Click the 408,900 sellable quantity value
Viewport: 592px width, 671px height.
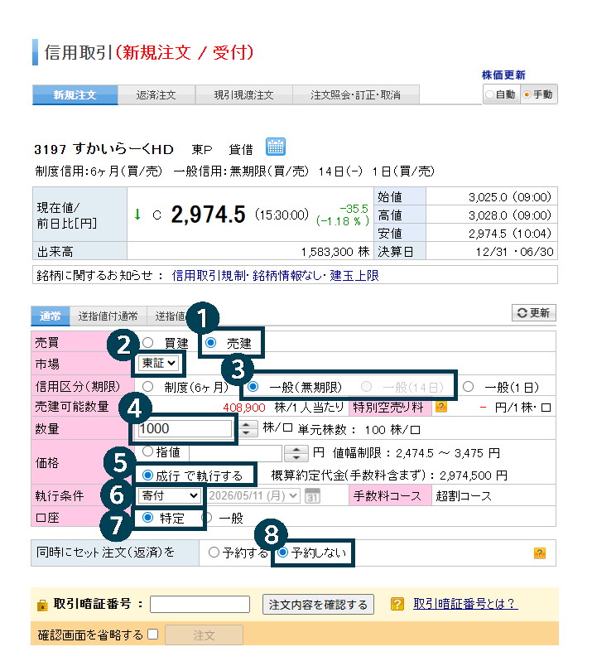[244, 408]
